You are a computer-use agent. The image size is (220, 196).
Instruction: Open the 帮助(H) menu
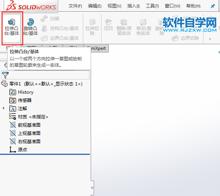(193, 6)
